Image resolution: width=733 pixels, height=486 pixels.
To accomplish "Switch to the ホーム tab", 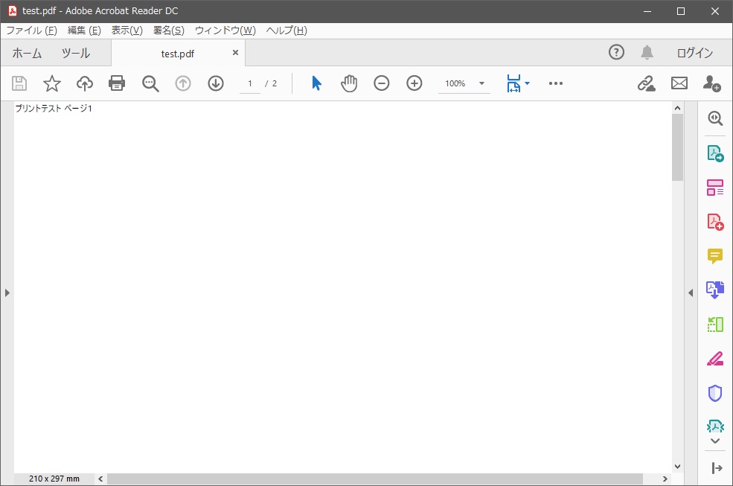I will [26, 53].
